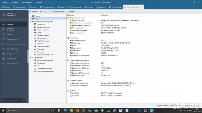Screen dimensions: 202x113
Task: Click the sidebar collapse handle
Action: (x=28, y=56)
